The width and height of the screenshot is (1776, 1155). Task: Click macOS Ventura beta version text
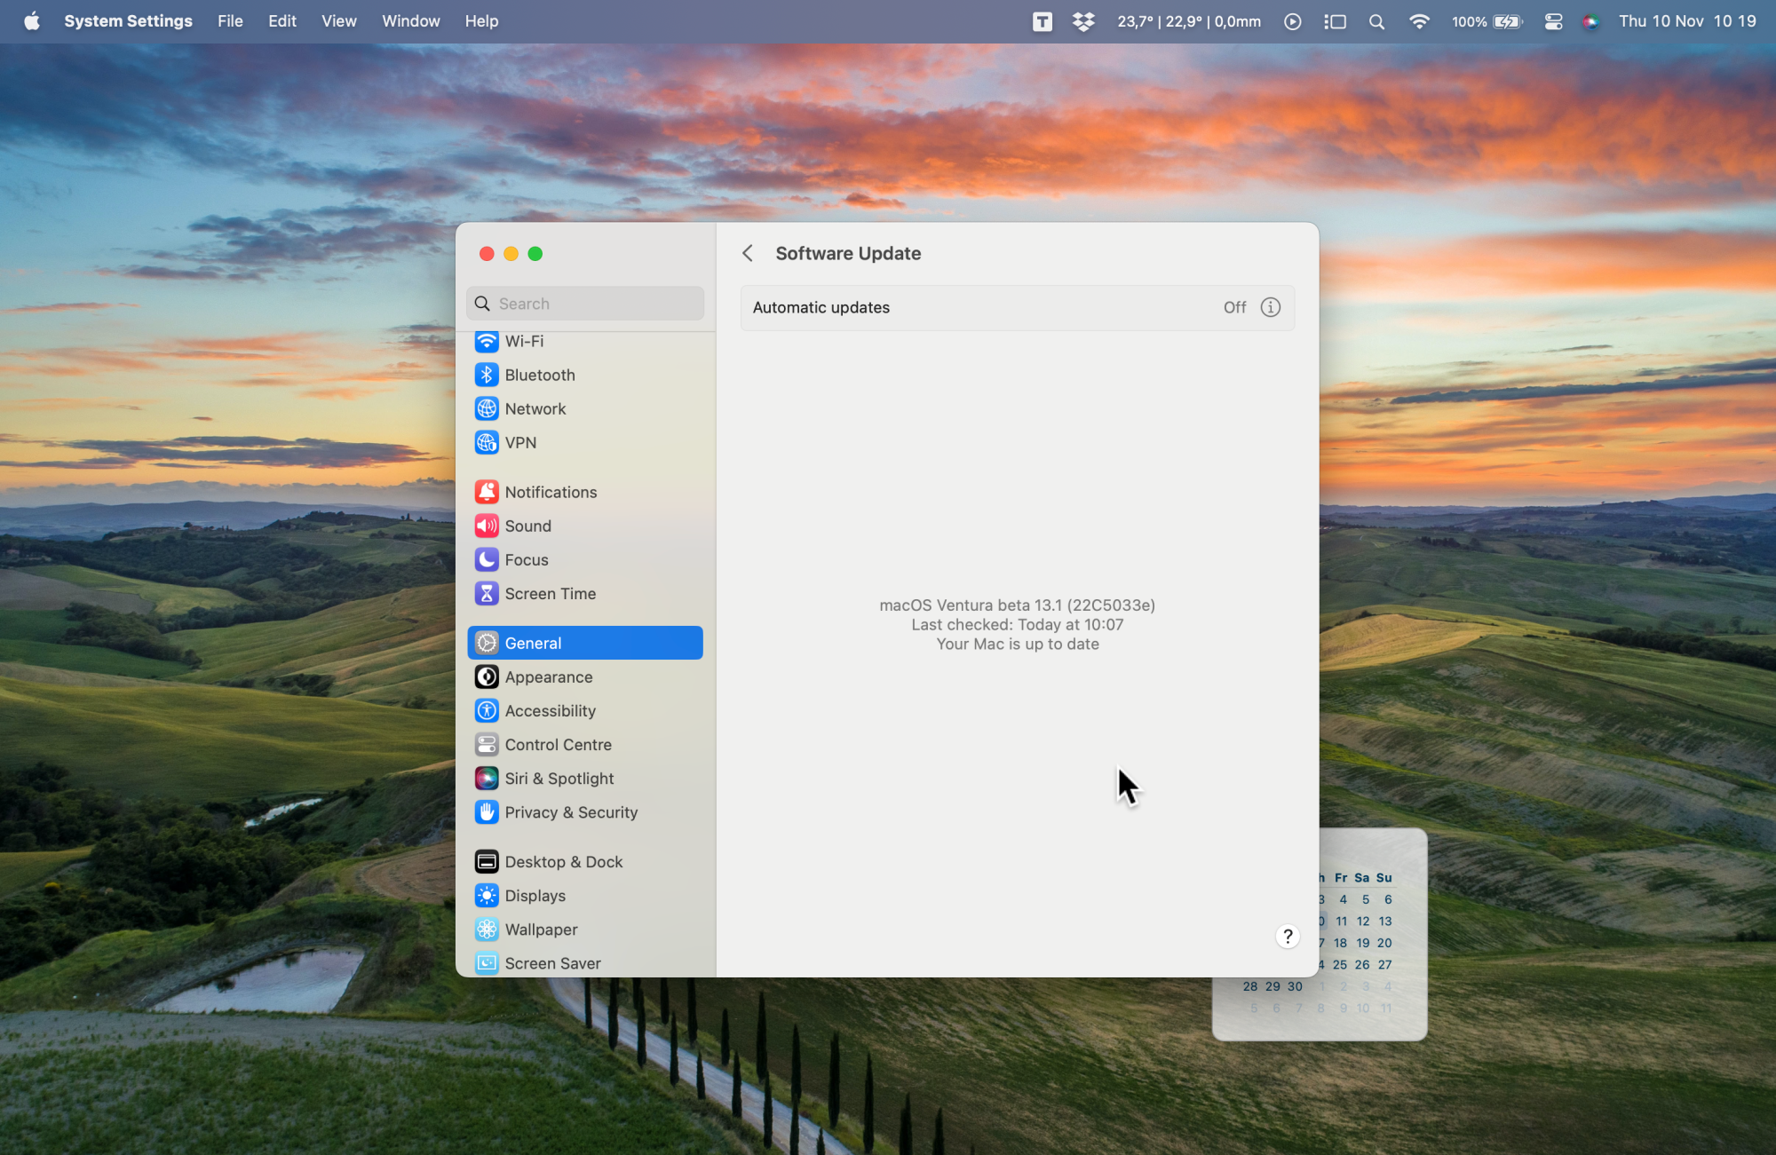(1018, 605)
